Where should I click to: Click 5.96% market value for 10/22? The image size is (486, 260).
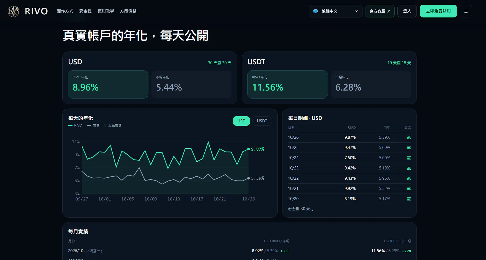click(385, 178)
